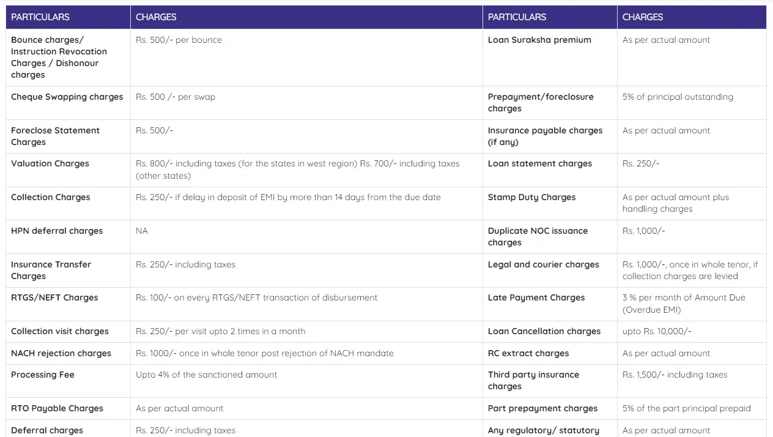Viewport: 773px width, 437px height.
Task: Select the "Insurance Transfer Charges" label
Action: [51, 270]
